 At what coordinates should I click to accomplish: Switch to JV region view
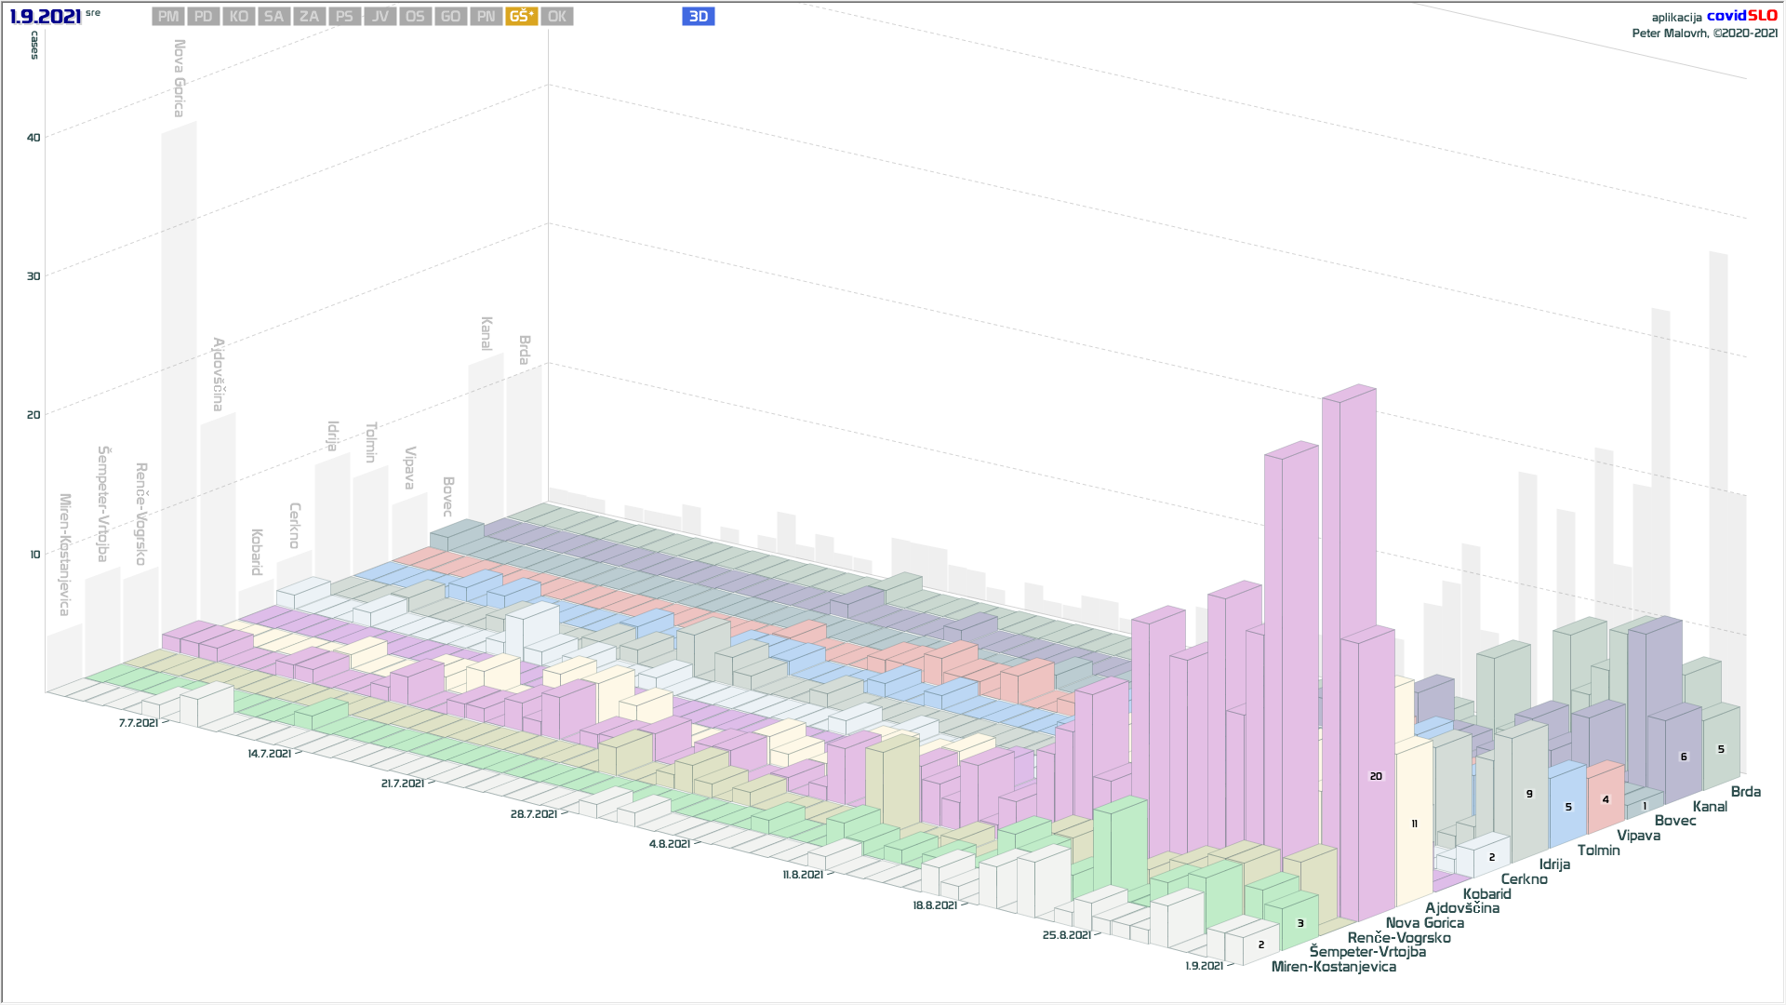380,17
